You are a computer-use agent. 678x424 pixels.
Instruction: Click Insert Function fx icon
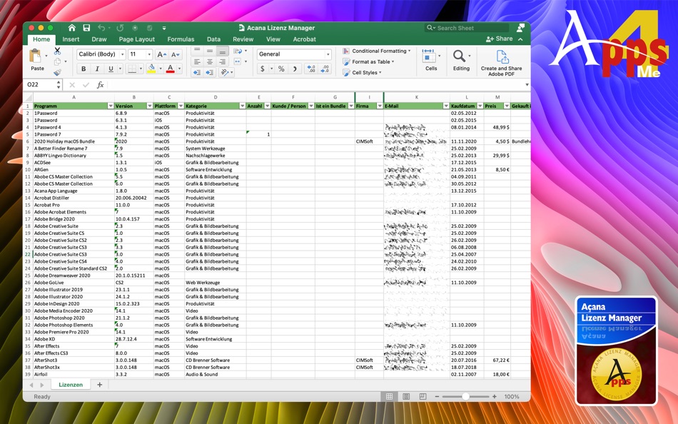point(100,85)
